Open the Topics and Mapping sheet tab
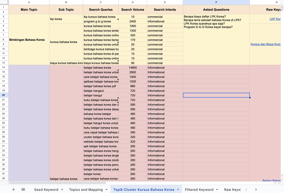Viewport: 284px width, 193px height. coord(86,189)
